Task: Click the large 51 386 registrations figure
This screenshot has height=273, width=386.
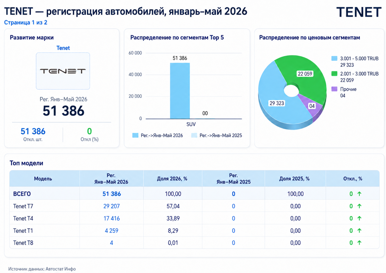Action: 63,111
